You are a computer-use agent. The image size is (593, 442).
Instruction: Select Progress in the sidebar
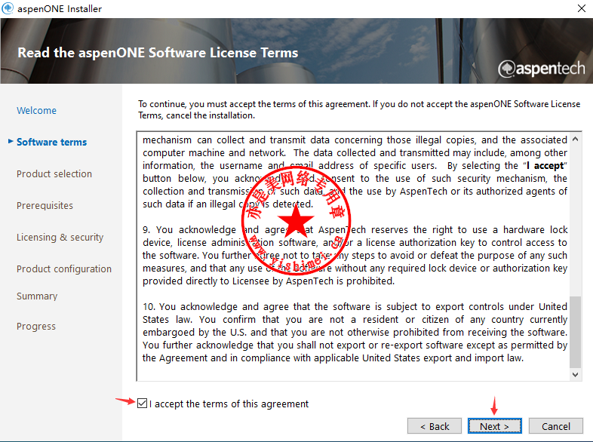36,327
